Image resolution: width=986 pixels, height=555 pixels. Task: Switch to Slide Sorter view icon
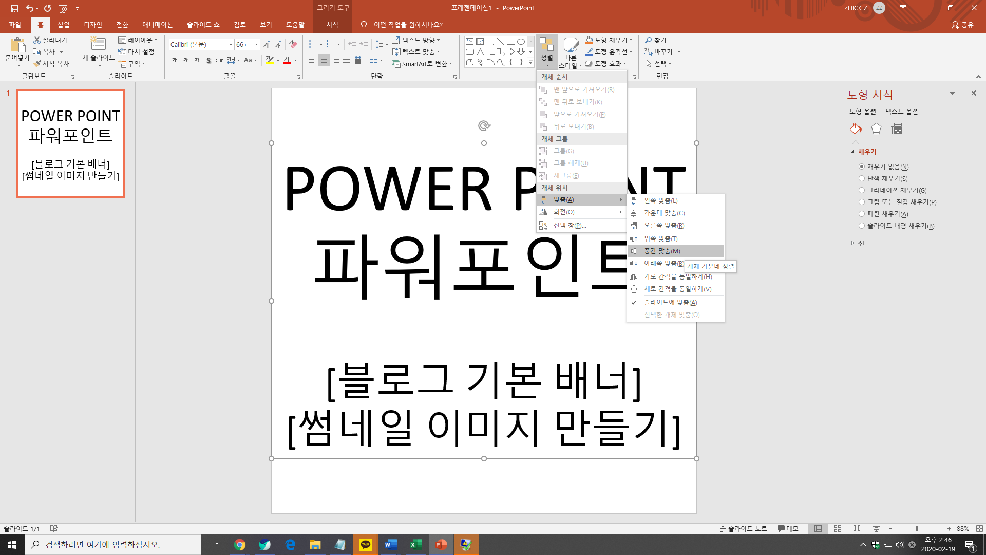pos(838,528)
